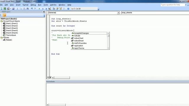Image resolution: width=189 pixels, height=106 pixels.
Task: Click the blue Help question icon
Action: click(x=68, y=9)
